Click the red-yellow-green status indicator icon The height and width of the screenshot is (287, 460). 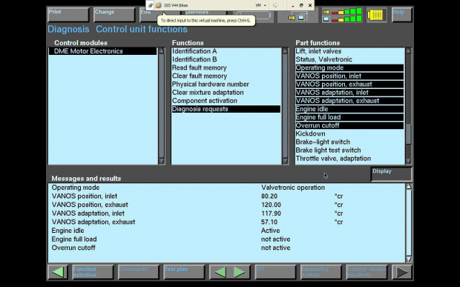342,15
